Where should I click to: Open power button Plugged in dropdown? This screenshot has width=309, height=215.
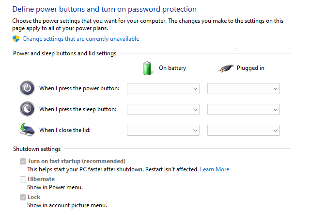(244, 88)
